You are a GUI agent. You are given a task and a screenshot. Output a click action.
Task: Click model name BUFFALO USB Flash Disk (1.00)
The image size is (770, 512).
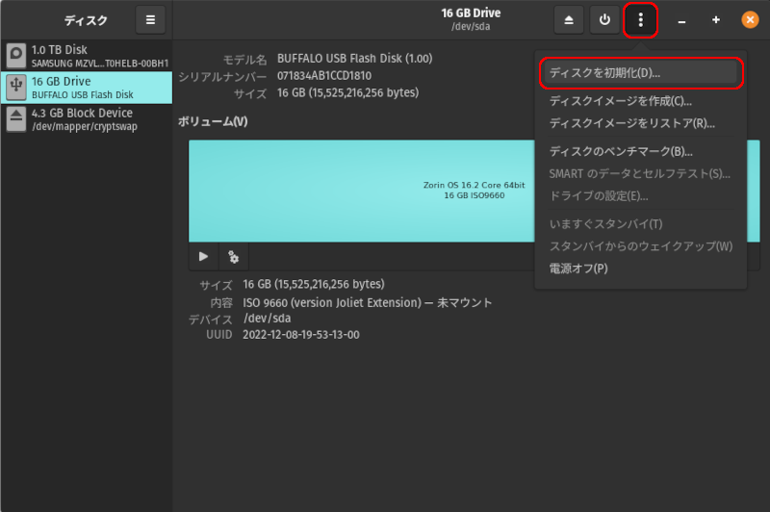click(x=354, y=59)
